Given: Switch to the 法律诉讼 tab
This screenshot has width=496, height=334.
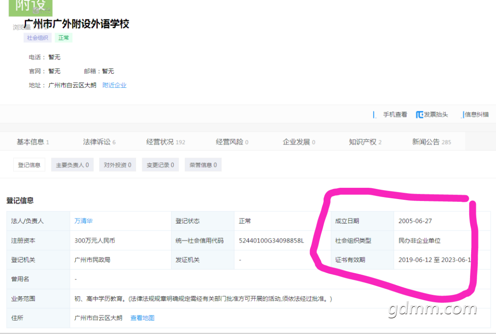Looking at the screenshot, I should (99, 142).
